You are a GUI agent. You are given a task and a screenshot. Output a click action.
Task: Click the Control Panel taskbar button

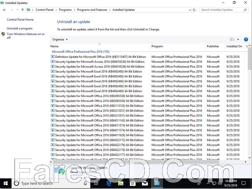[157, 183]
